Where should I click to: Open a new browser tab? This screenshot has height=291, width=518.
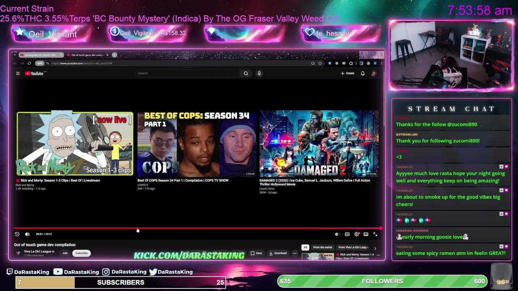tap(115, 55)
